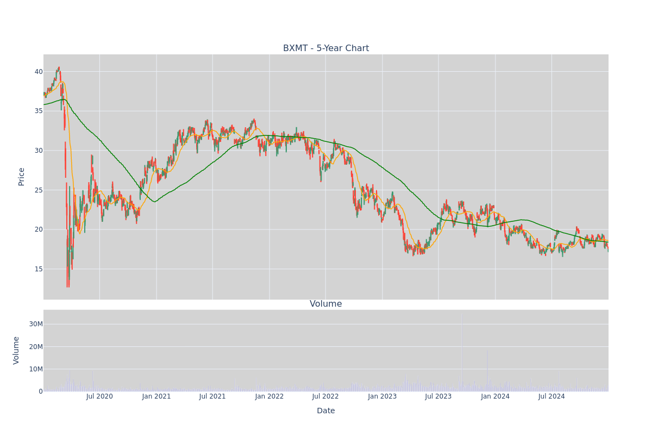Click the rotated "Volume" y-axis label
The height and width of the screenshot is (435, 652).
coord(16,350)
